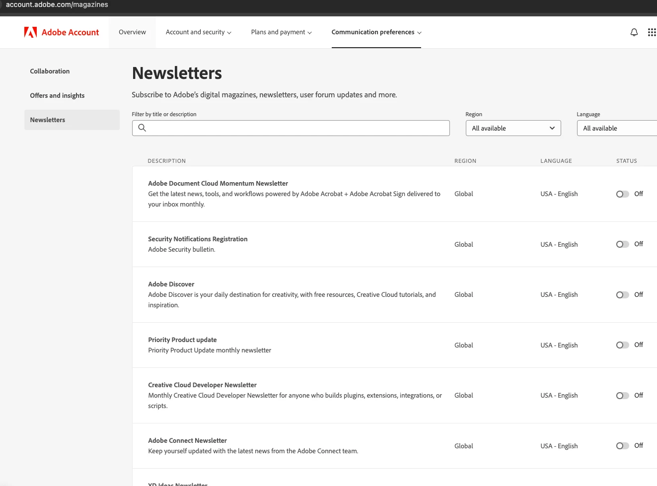Screen dimensions: 657x486
Task: Click the Newsletters page heading
Action: [x=177, y=73]
